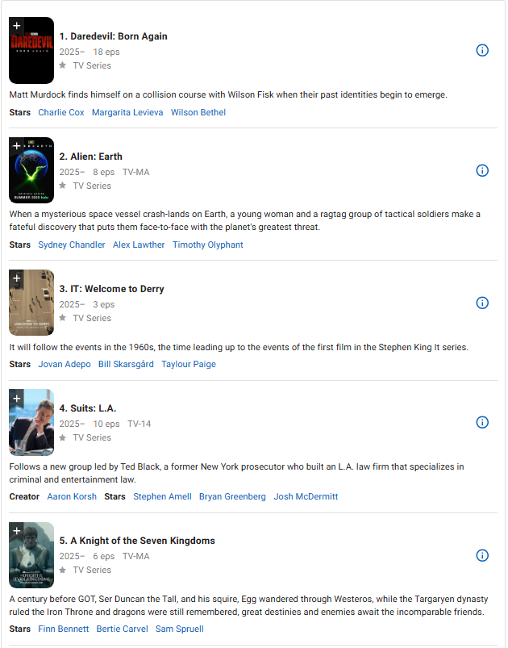This screenshot has height=648, width=508.
Task: View info icon for A Knight of the Seven Kingdoms
Action: [x=482, y=555]
